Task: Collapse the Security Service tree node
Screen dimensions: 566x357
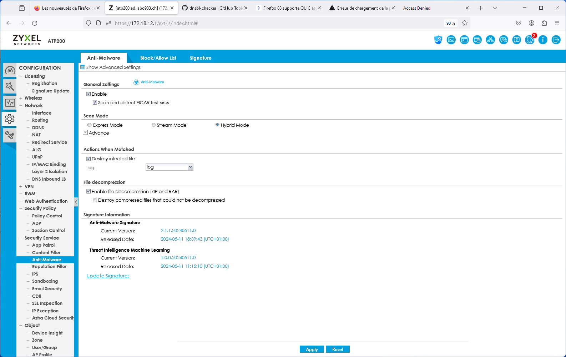Action: pos(21,238)
